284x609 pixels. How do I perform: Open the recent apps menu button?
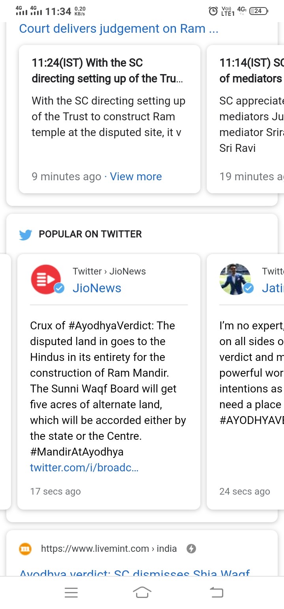point(71,592)
